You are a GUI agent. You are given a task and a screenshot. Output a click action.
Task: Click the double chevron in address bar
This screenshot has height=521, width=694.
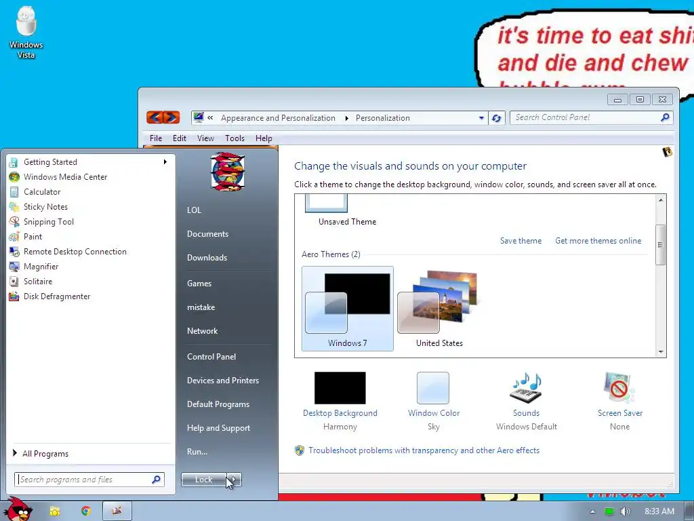click(x=210, y=117)
